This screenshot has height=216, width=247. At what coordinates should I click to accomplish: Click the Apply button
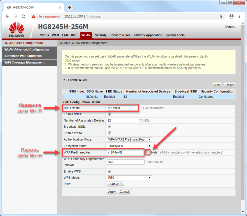[112, 192]
